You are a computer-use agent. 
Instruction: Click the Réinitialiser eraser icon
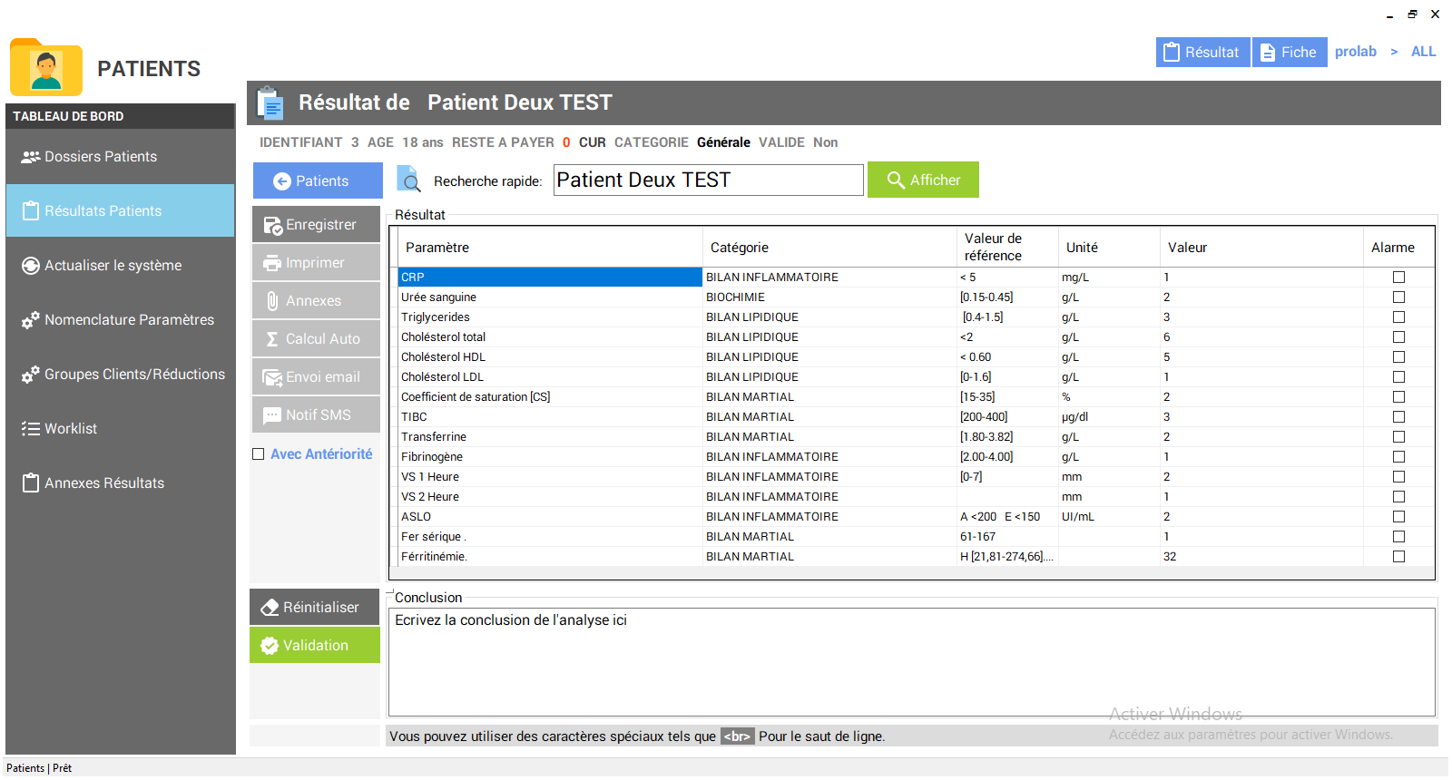[270, 608]
